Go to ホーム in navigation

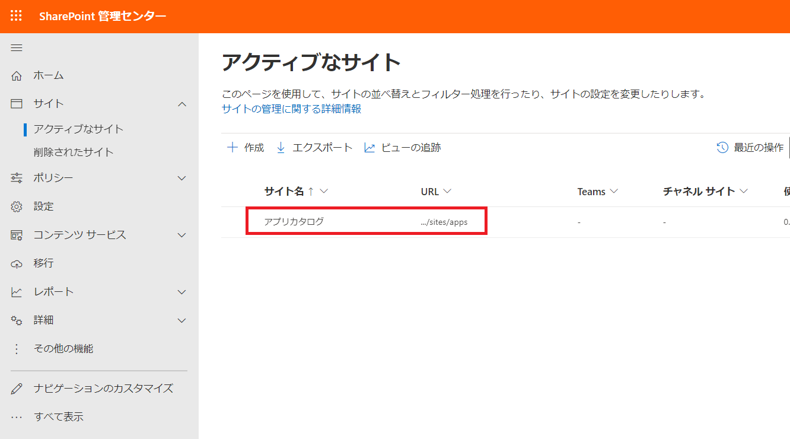click(49, 75)
